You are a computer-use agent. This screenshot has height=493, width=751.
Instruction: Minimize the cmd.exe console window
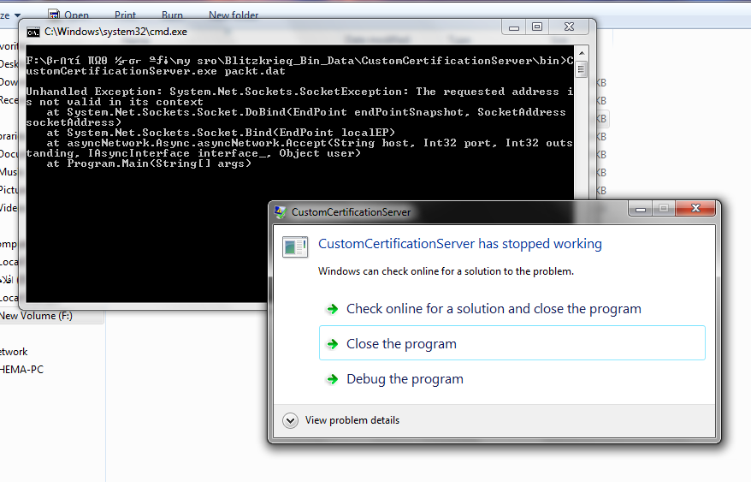pyautogui.click(x=516, y=27)
